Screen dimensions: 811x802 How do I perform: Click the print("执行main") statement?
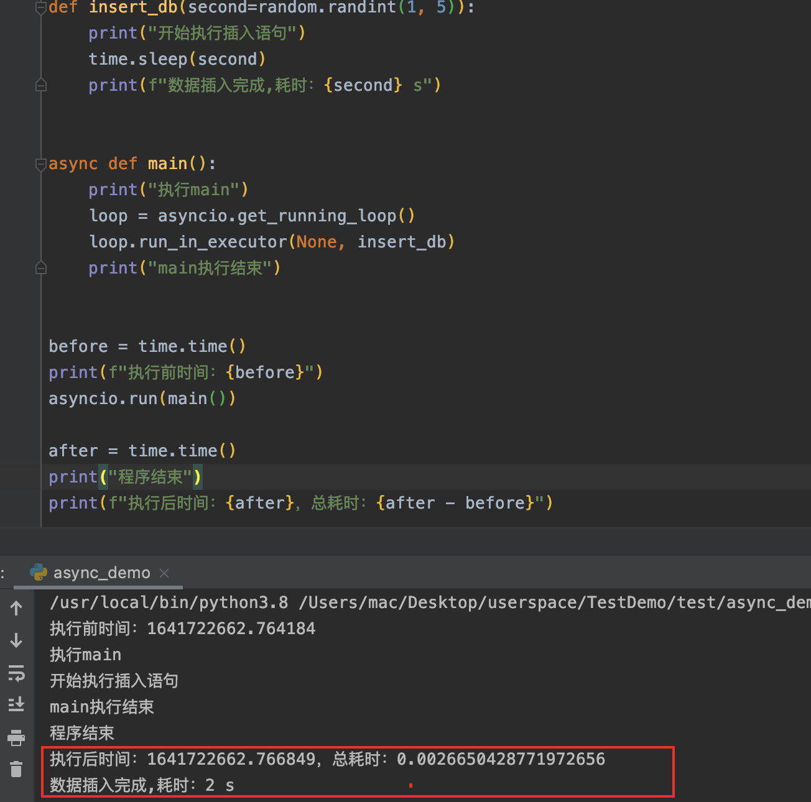tap(169, 190)
